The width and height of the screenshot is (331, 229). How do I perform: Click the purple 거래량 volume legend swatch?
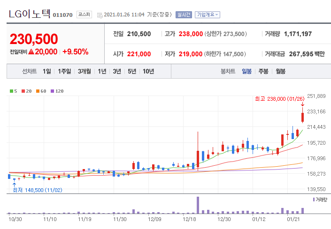click(314, 199)
